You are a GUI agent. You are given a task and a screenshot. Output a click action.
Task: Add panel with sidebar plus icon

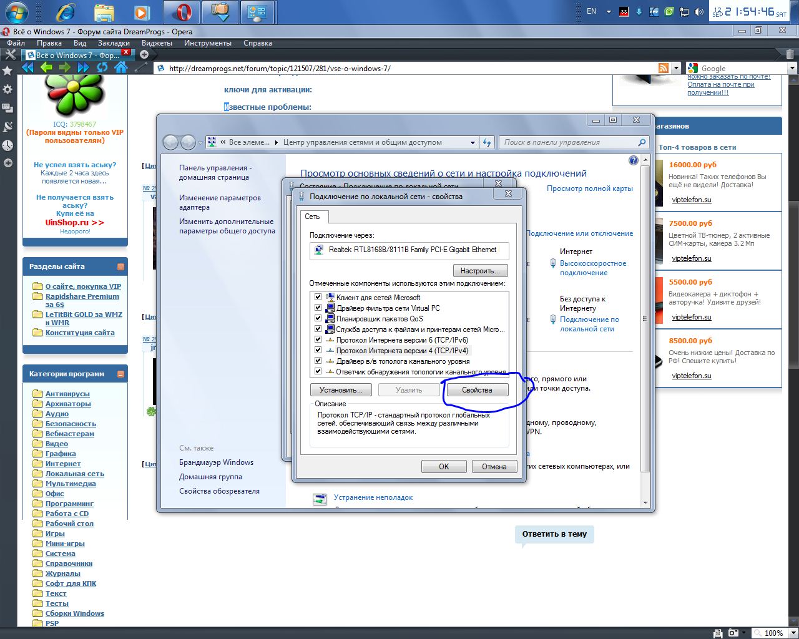tap(7, 163)
